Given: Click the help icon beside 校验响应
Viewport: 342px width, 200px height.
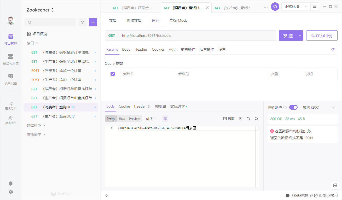Looking at the screenshot, I should pos(285,107).
